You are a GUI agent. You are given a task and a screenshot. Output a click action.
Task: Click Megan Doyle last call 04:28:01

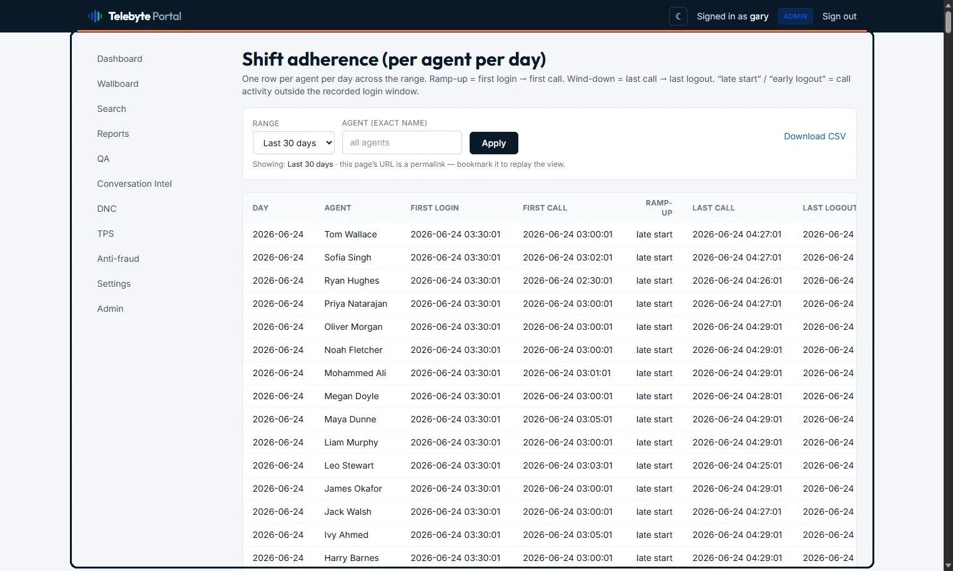(737, 396)
